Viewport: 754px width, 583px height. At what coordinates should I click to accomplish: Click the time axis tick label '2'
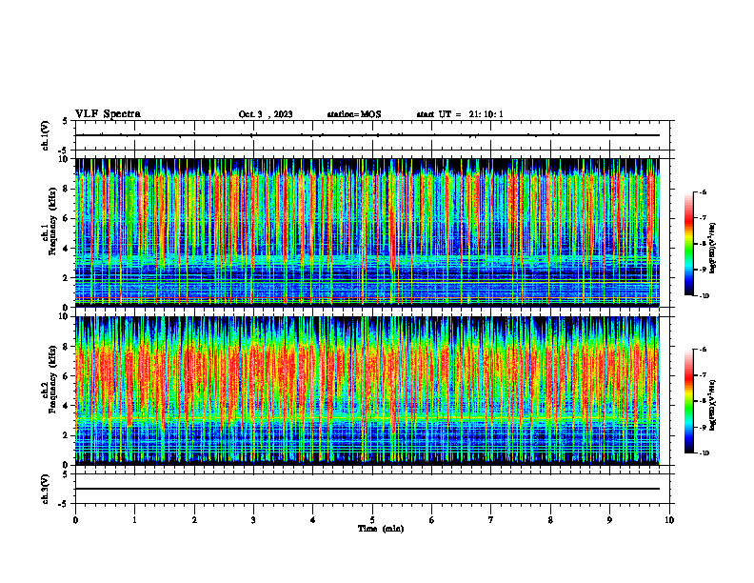pos(194,520)
